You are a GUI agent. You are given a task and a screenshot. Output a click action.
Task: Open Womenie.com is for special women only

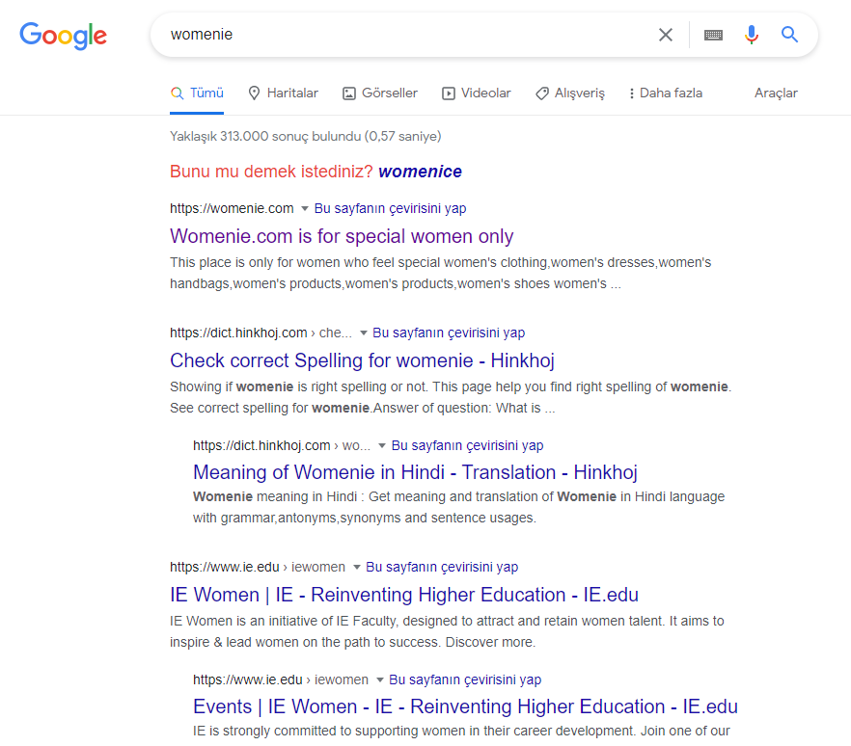pos(342,236)
